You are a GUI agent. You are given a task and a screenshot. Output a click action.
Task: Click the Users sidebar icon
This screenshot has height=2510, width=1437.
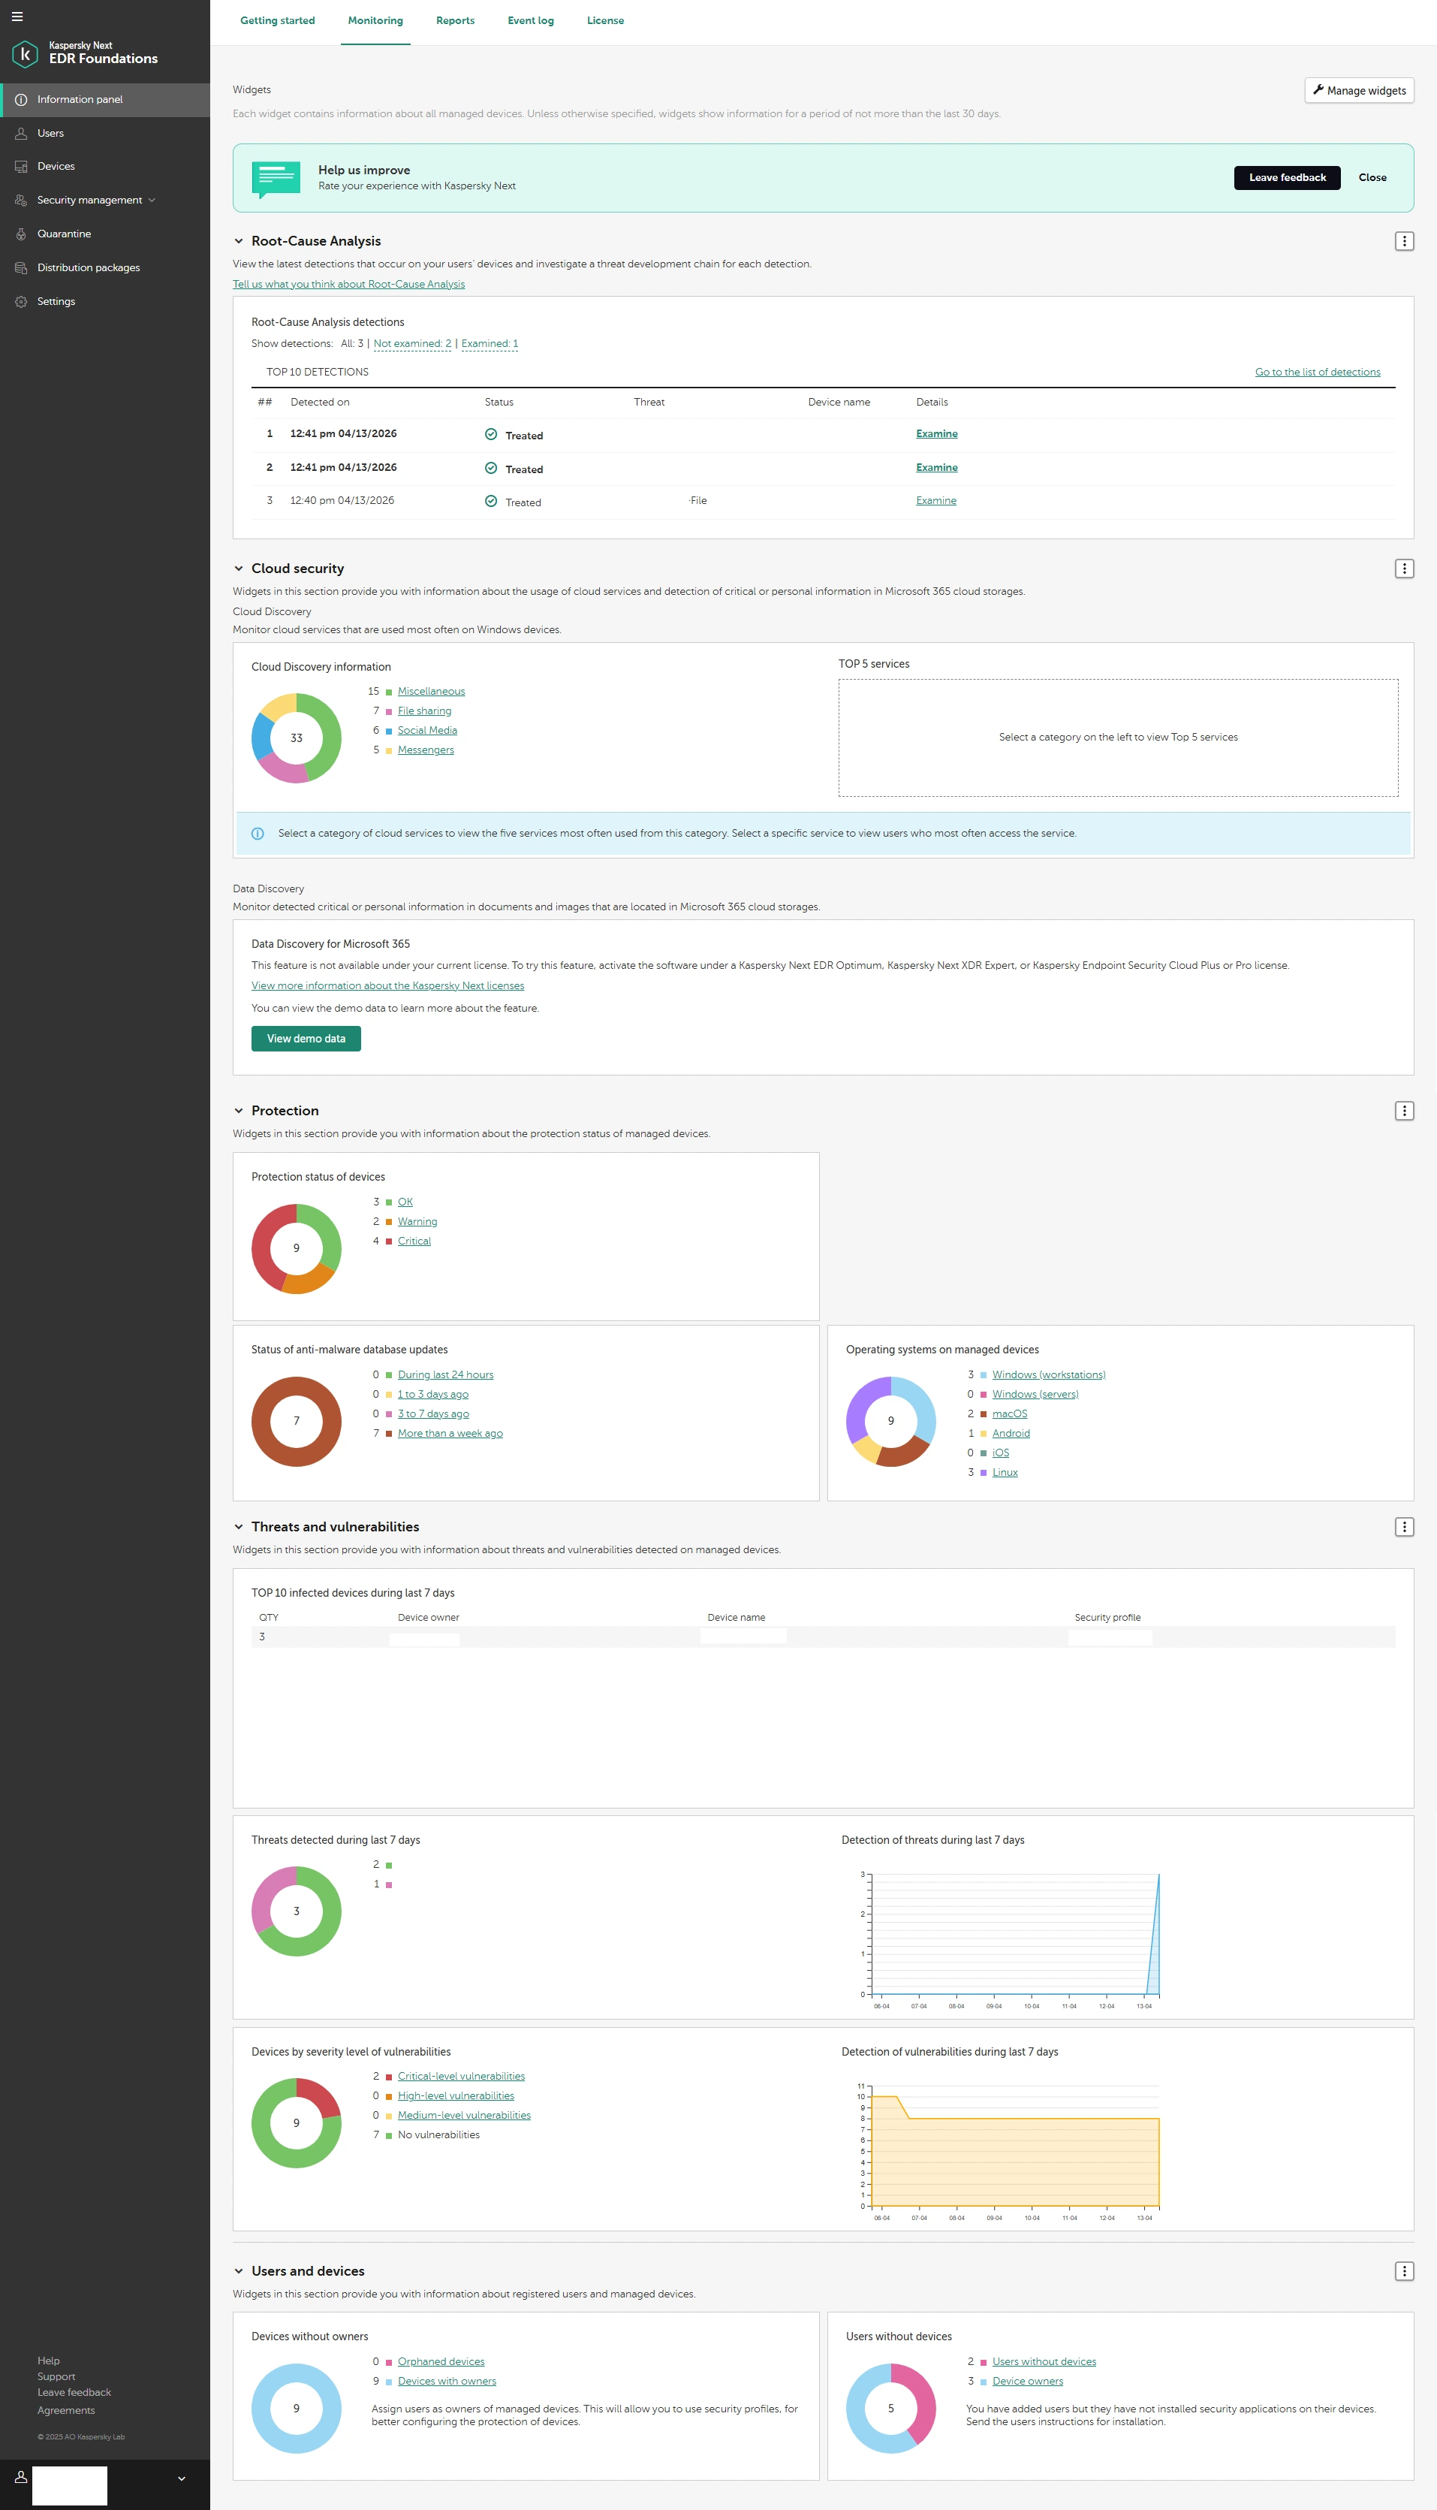pos(21,133)
